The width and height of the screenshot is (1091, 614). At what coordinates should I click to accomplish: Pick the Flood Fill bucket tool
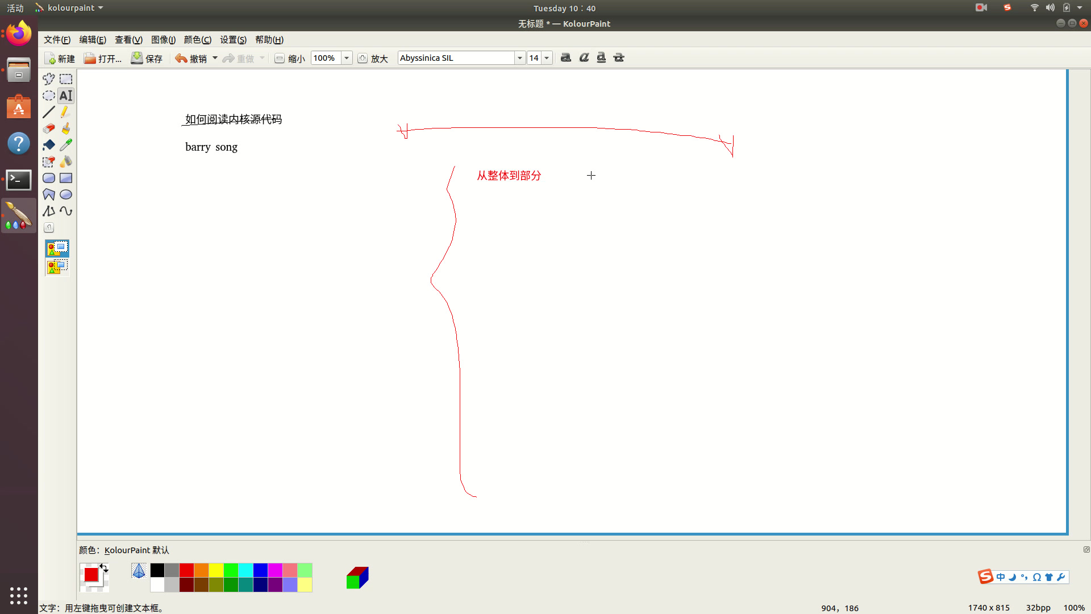(49, 145)
